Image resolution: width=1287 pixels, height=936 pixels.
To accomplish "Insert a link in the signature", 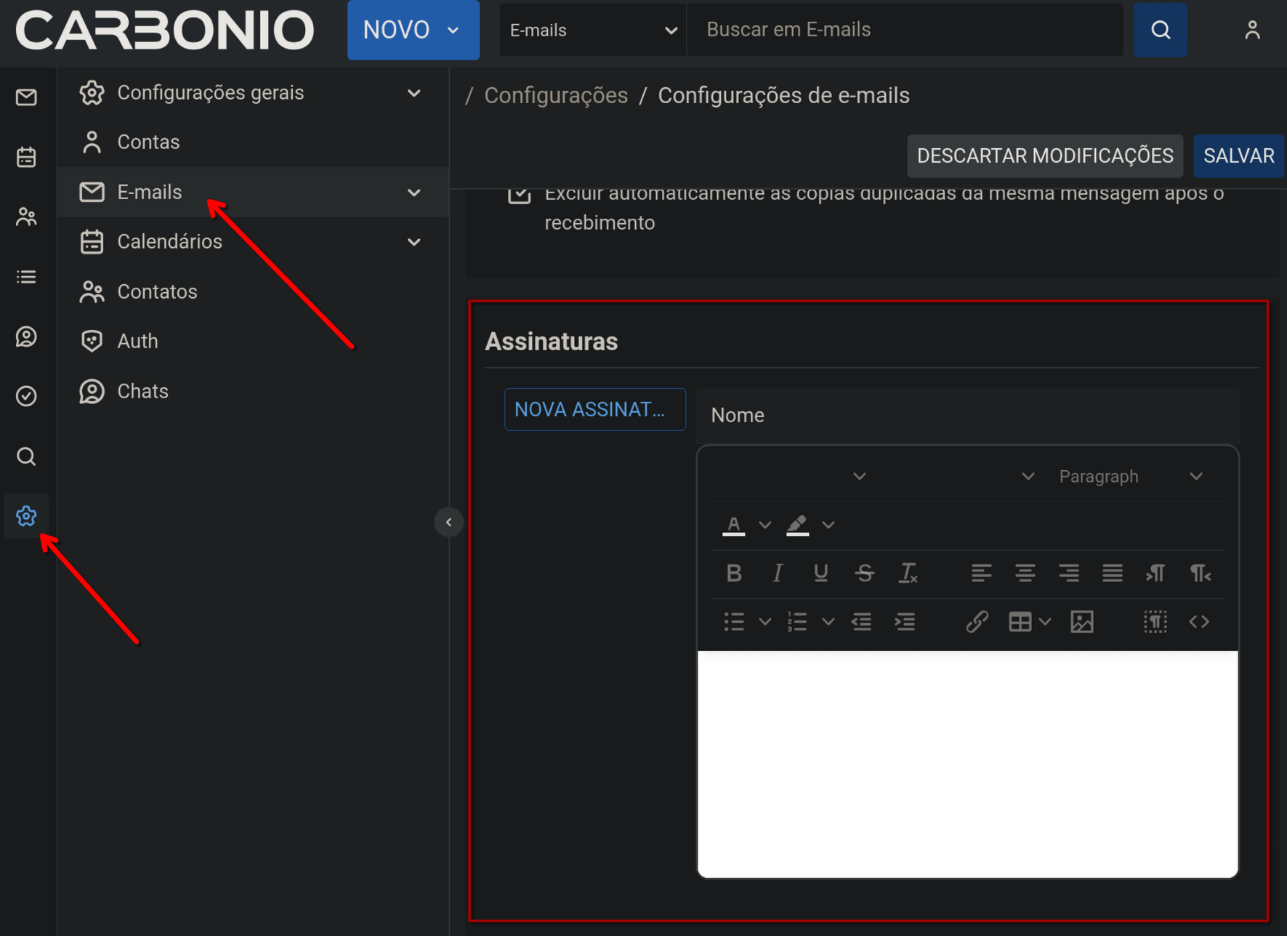I will coord(977,622).
